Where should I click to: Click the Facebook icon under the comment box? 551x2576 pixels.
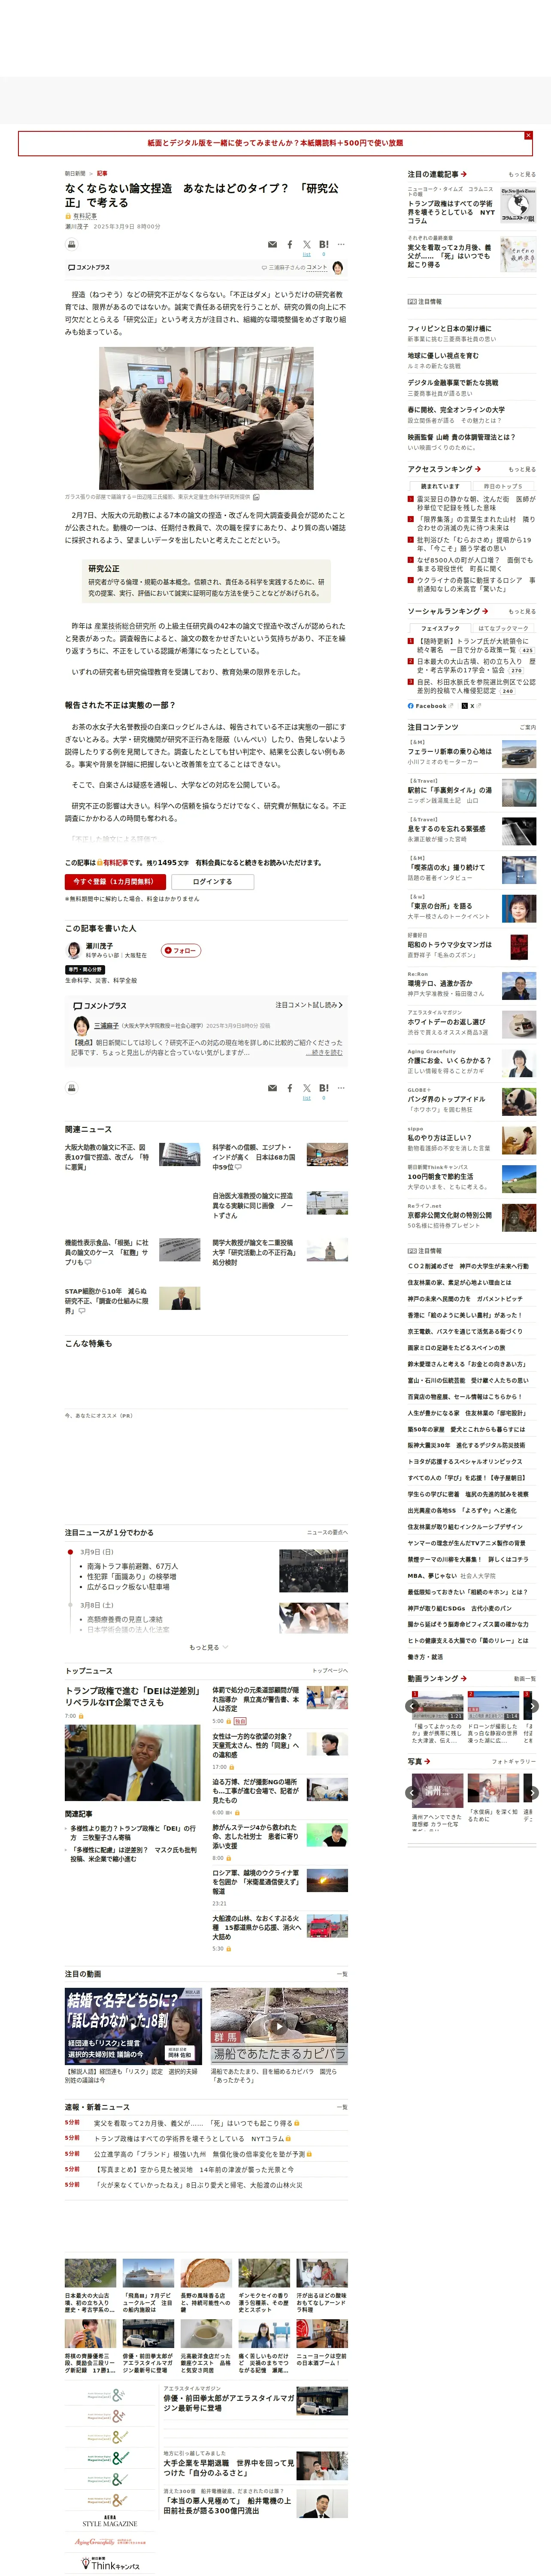290,1088
